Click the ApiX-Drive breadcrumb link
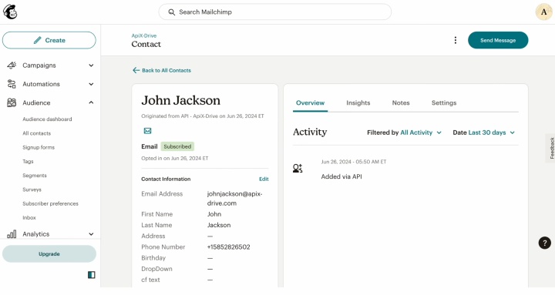Image resolution: width=555 pixels, height=295 pixels. coord(144,35)
